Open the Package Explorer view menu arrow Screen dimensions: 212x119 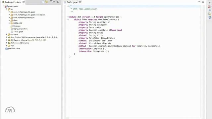tap(51, 1)
